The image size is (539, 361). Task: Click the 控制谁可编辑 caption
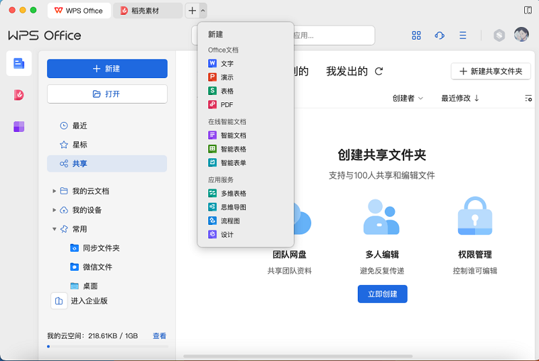[x=475, y=271]
